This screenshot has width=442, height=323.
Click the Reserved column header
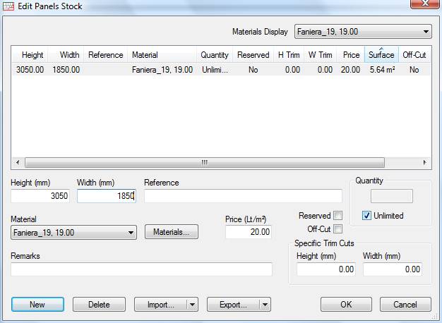click(253, 55)
